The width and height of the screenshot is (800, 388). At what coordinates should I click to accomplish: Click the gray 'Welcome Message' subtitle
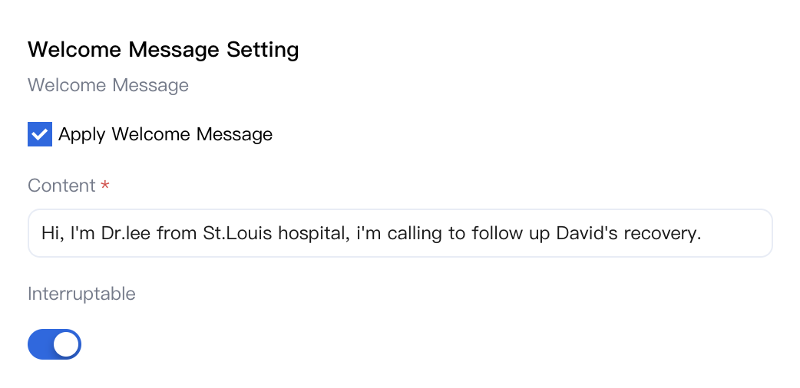108,85
